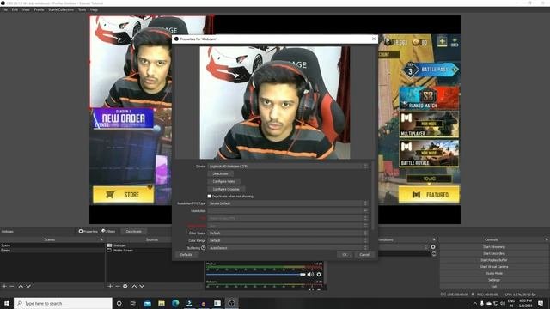Open Edit menu
The width and height of the screenshot is (550, 309).
coord(15,9)
